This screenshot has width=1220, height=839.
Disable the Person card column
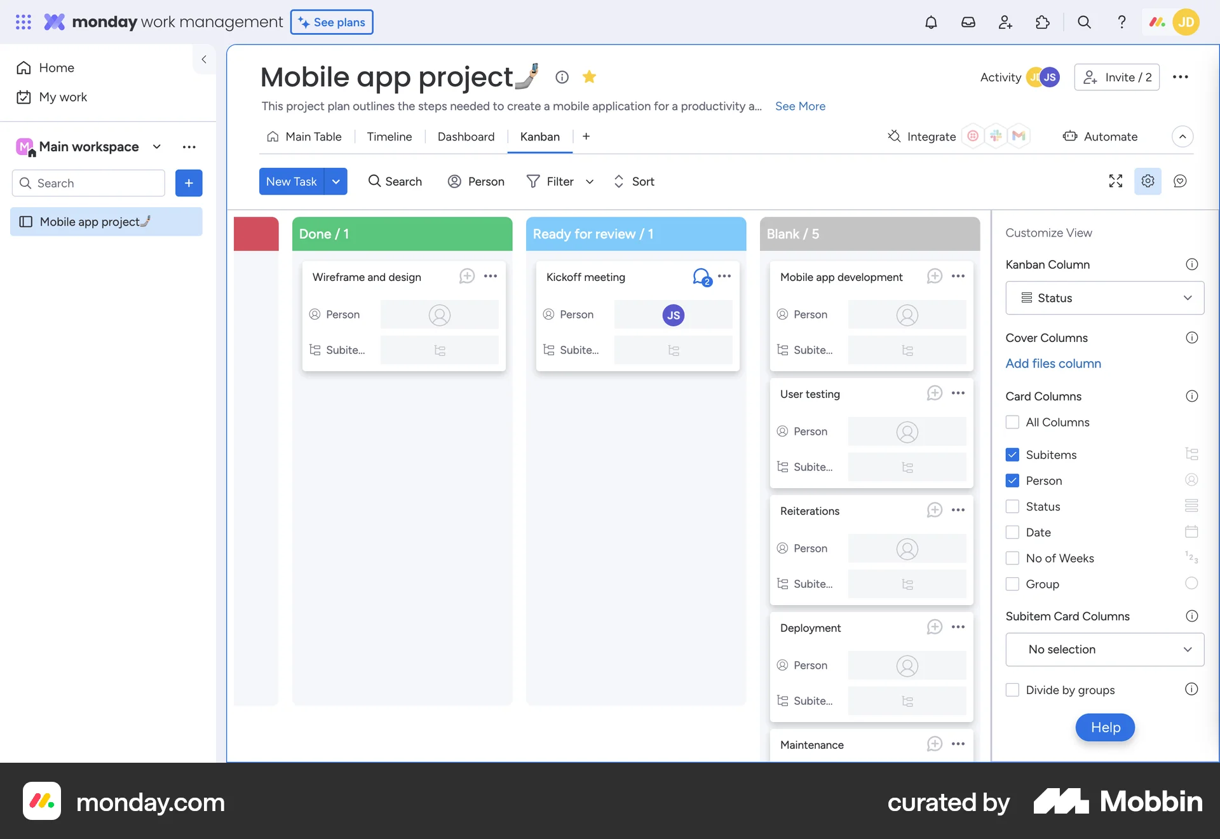coord(1012,481)
